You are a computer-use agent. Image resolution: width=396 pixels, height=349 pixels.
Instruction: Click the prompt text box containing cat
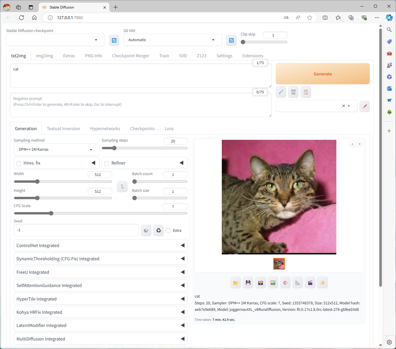click(x=141, y=75)
